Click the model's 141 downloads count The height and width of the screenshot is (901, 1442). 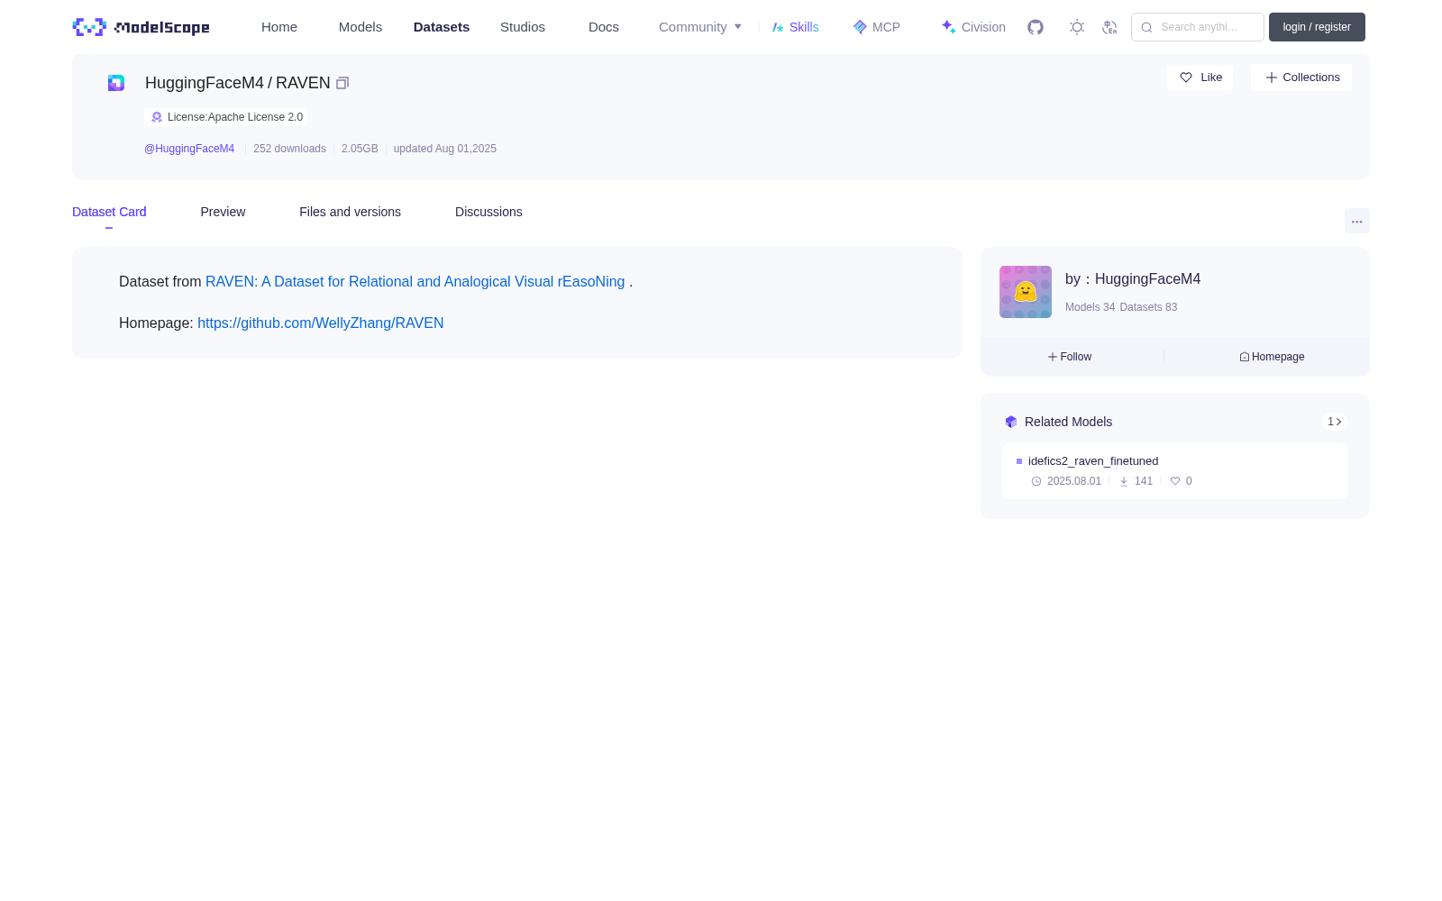click(x=1136, y=481)
